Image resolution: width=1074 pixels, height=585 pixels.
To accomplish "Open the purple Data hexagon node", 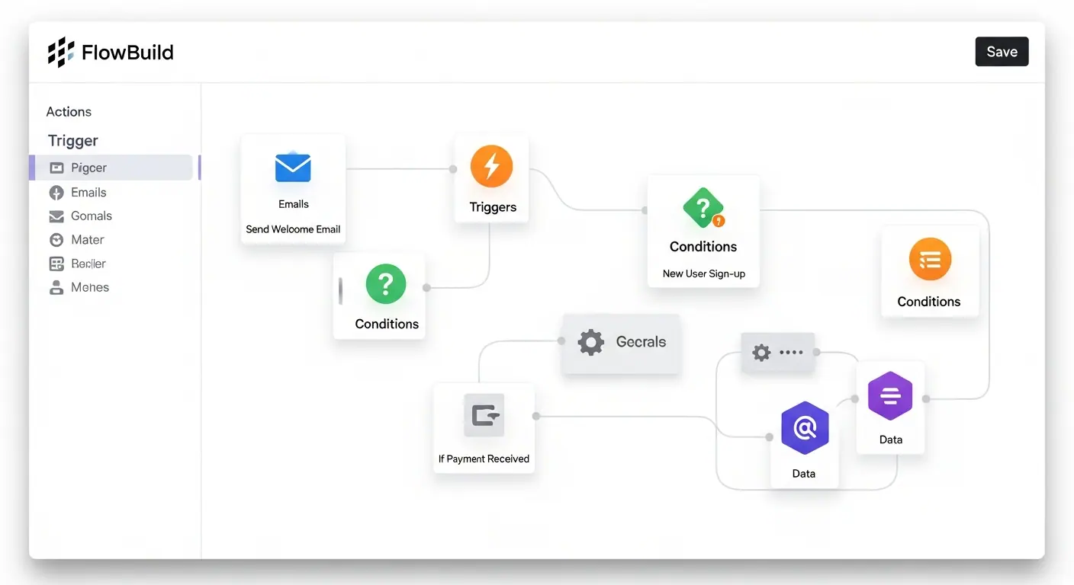I will (804, 428).
